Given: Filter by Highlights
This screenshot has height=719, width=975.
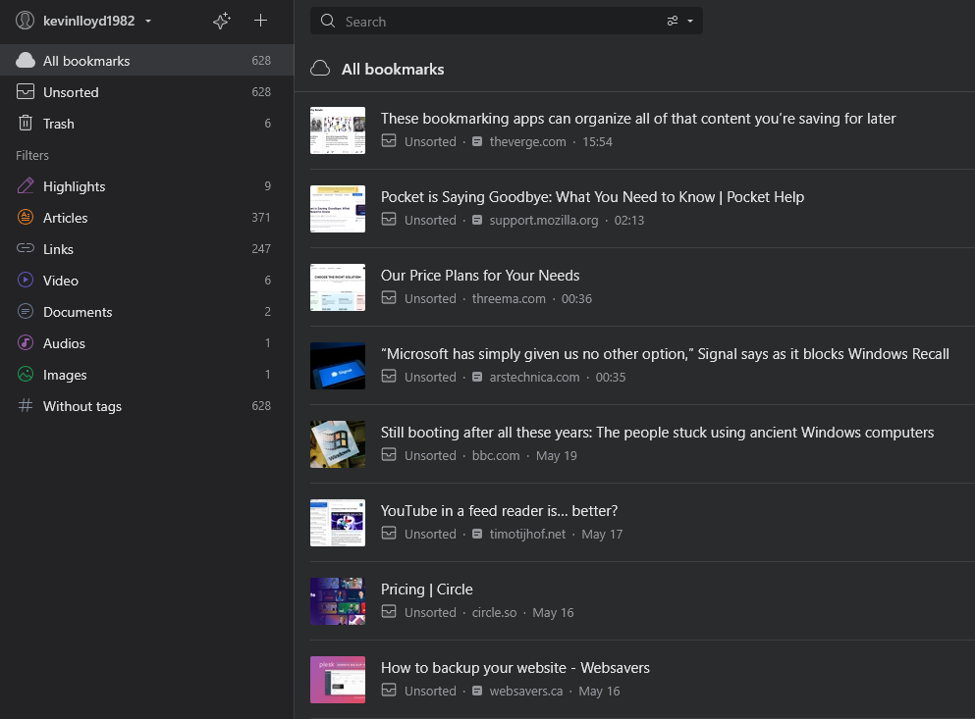Looking at the screenshot, I should 146,186.
